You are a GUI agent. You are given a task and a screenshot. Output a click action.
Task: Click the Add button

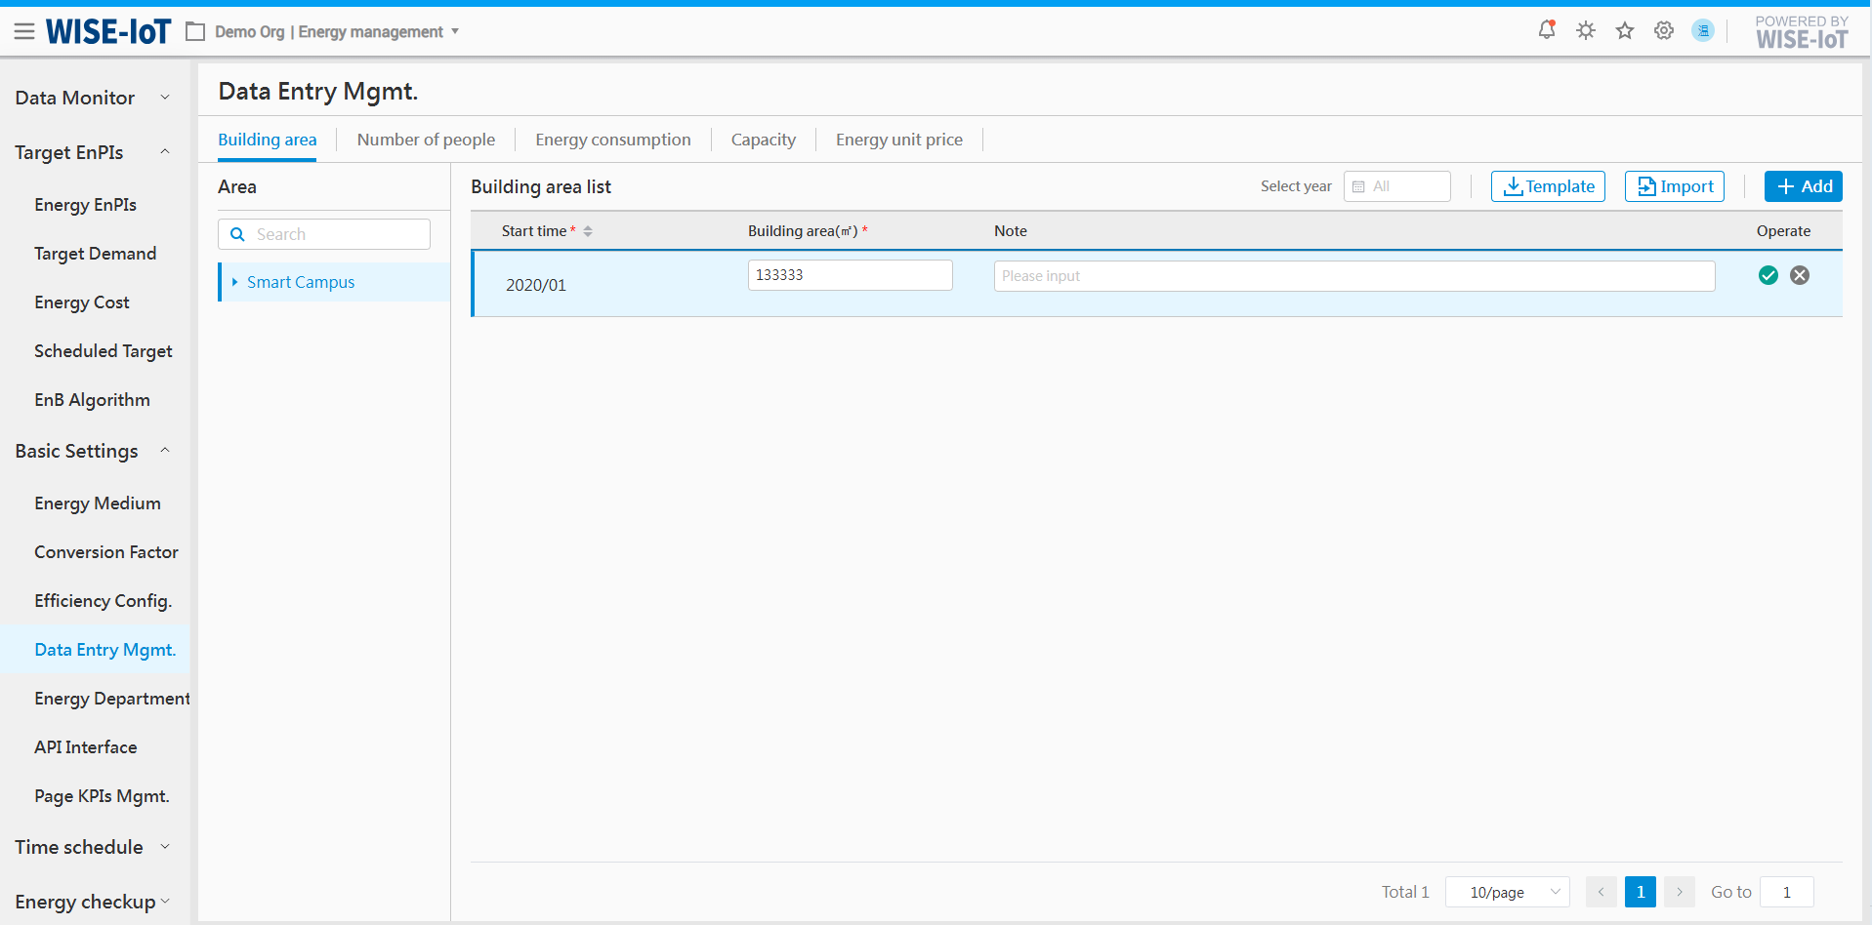tap(1803, 186)
